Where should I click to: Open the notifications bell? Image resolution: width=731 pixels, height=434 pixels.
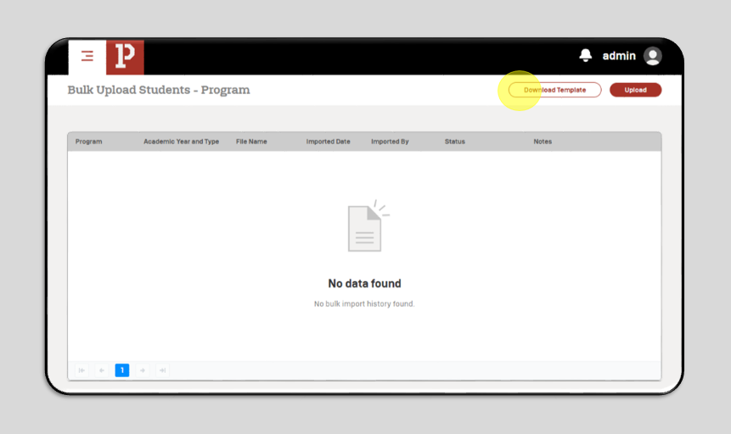click(x=586, y=55)
